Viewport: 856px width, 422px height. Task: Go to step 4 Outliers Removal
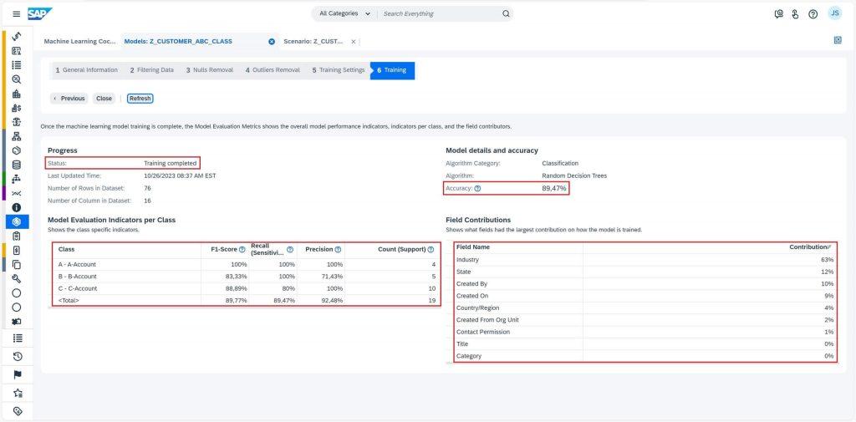(x=273, y=70)
